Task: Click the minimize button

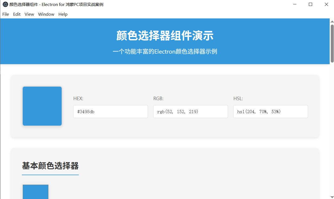Action: 295,4
